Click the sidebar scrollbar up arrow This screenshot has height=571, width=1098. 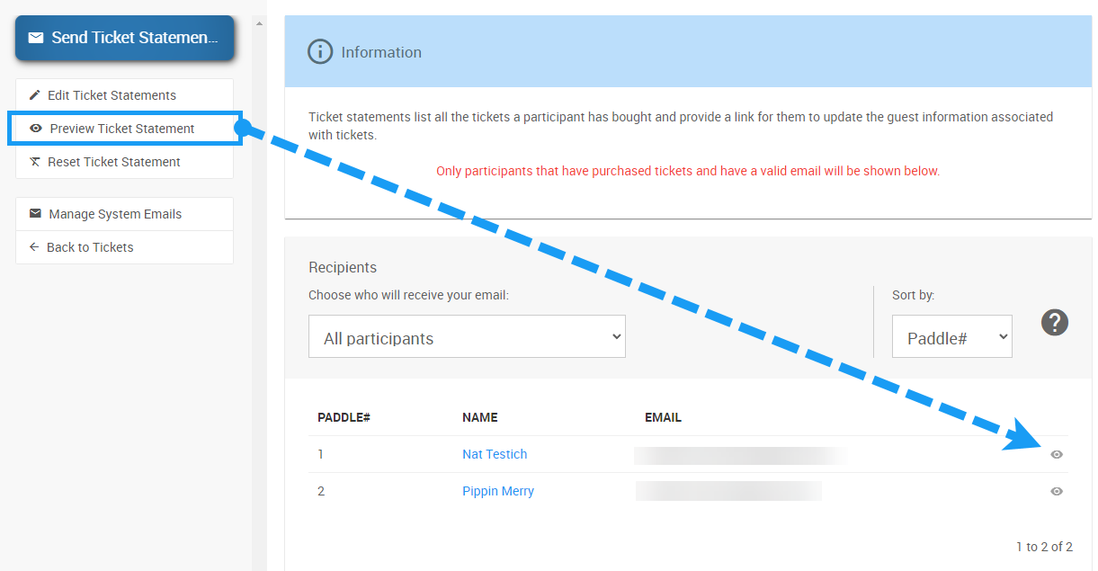pos(260,23)
